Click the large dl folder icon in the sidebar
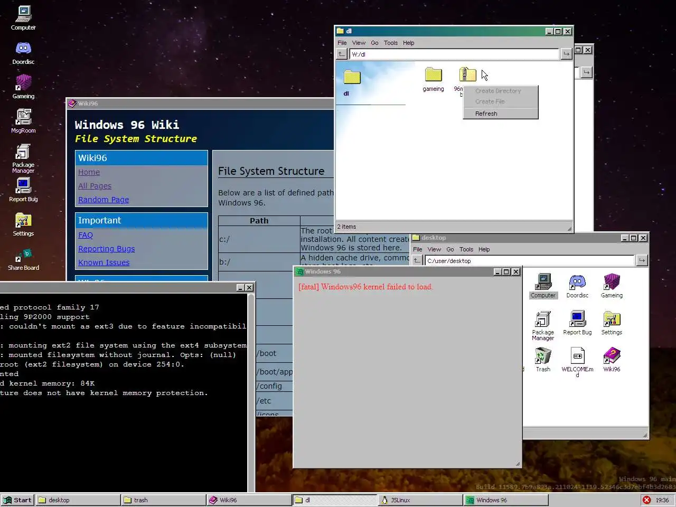This screenshot has height=507, width=676. point(352,78)
